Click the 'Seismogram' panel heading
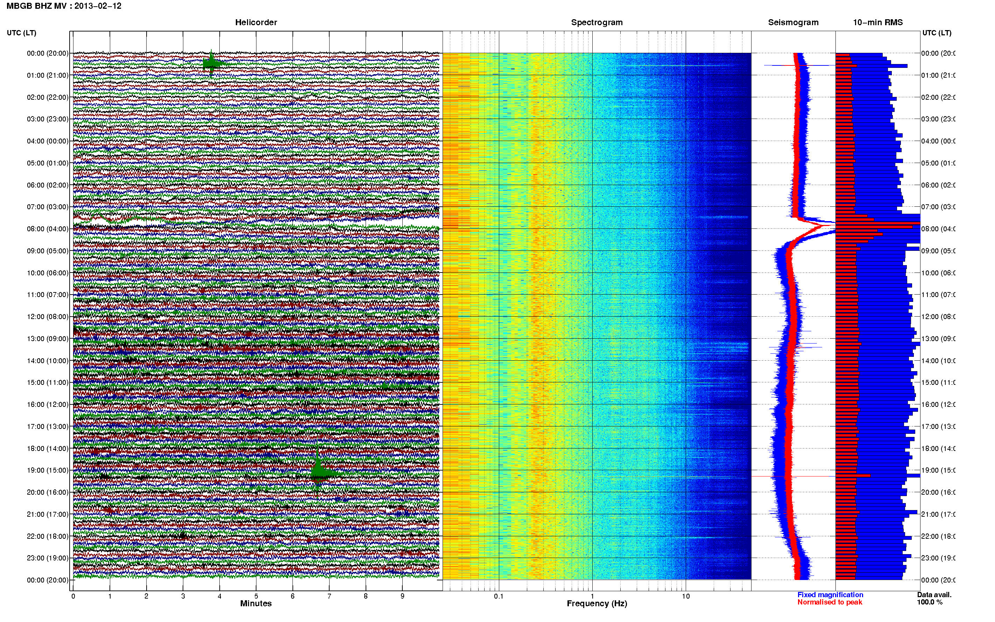This screenshot has height=622, width=995. coord(793,23)
